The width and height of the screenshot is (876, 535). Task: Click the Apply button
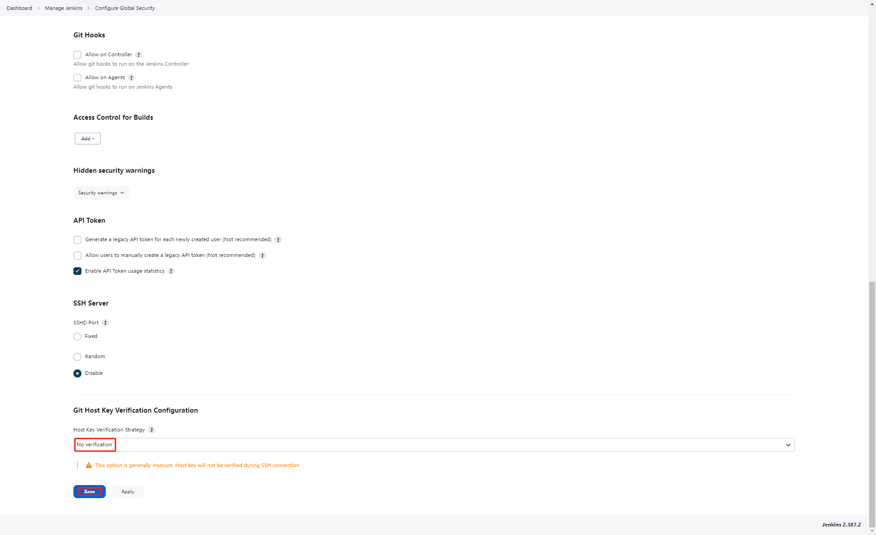click(x=128, y=491)
